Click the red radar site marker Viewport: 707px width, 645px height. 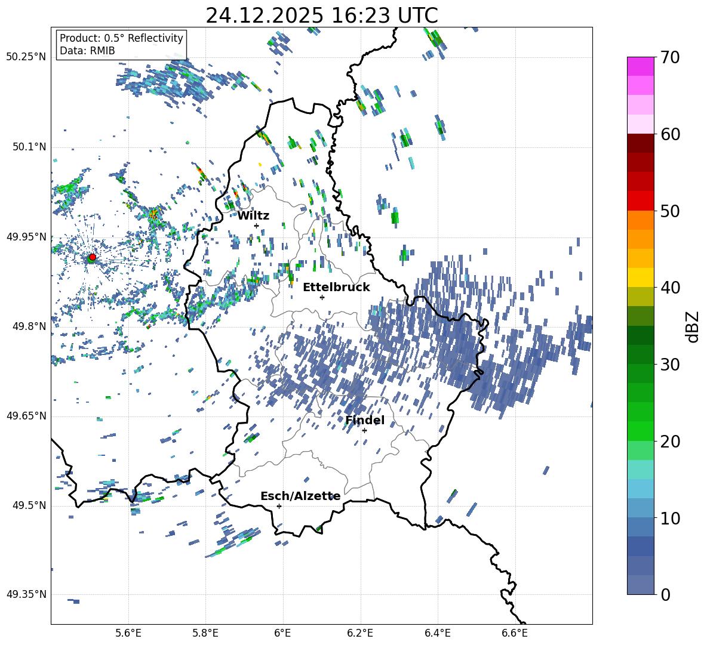93,257
